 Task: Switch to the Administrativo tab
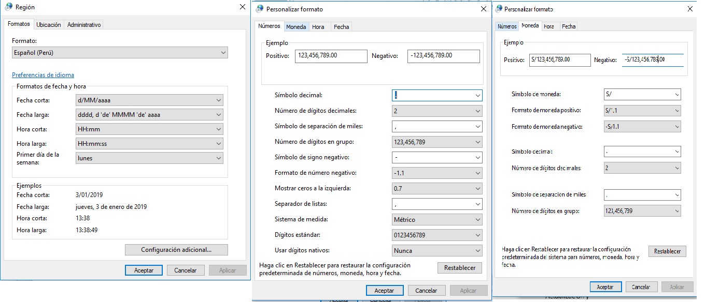point(84,24)
